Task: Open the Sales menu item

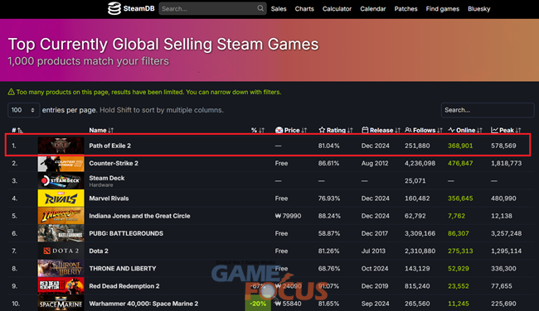Action: pyautogui.click(x=279, y=9)
